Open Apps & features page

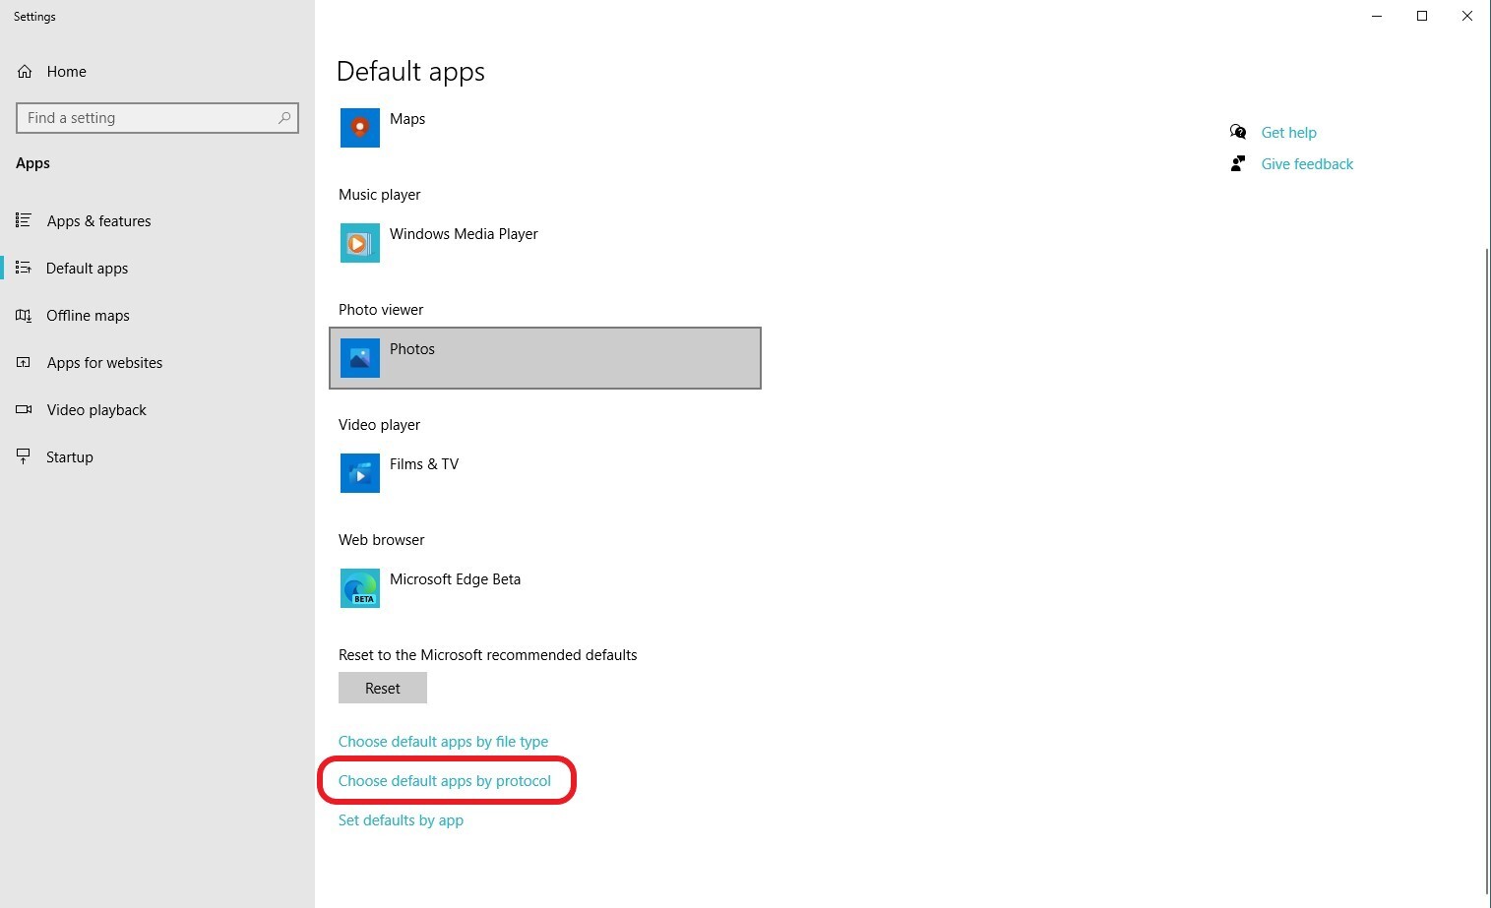tap(157, 221)
